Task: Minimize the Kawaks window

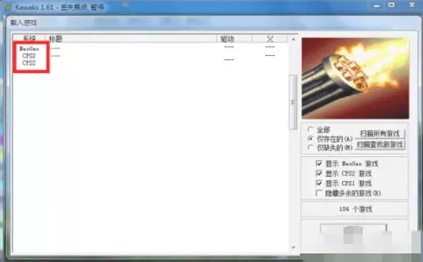Action: click(376, 5)
